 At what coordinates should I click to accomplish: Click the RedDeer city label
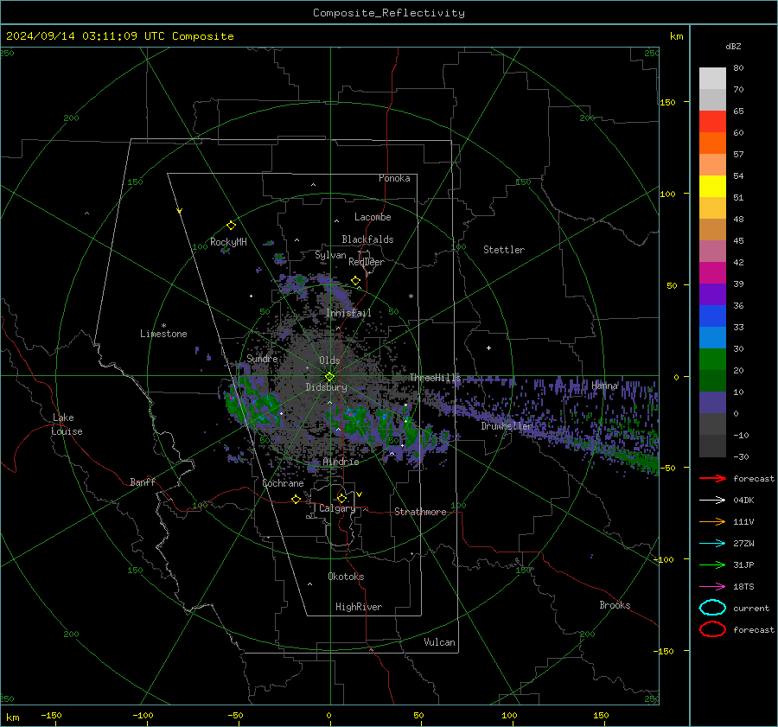pos(367,262)
